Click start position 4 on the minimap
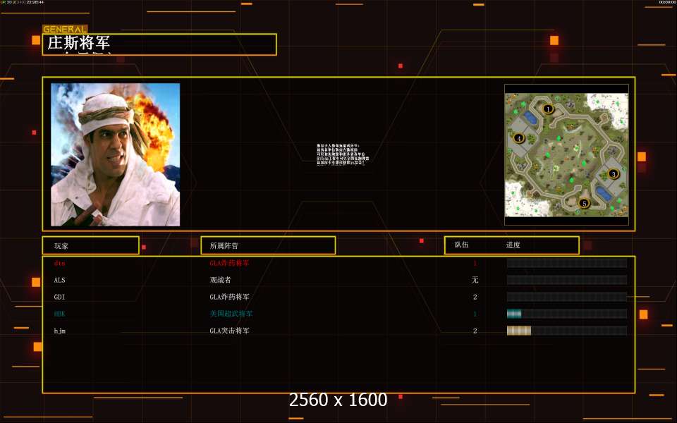Screen dimensions: 677x423 [518, 138]
